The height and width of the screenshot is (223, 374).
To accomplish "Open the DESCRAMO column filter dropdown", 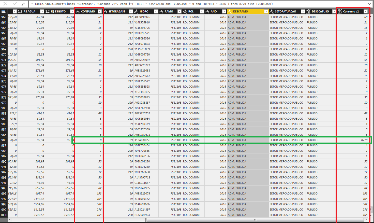I will 266,11.
